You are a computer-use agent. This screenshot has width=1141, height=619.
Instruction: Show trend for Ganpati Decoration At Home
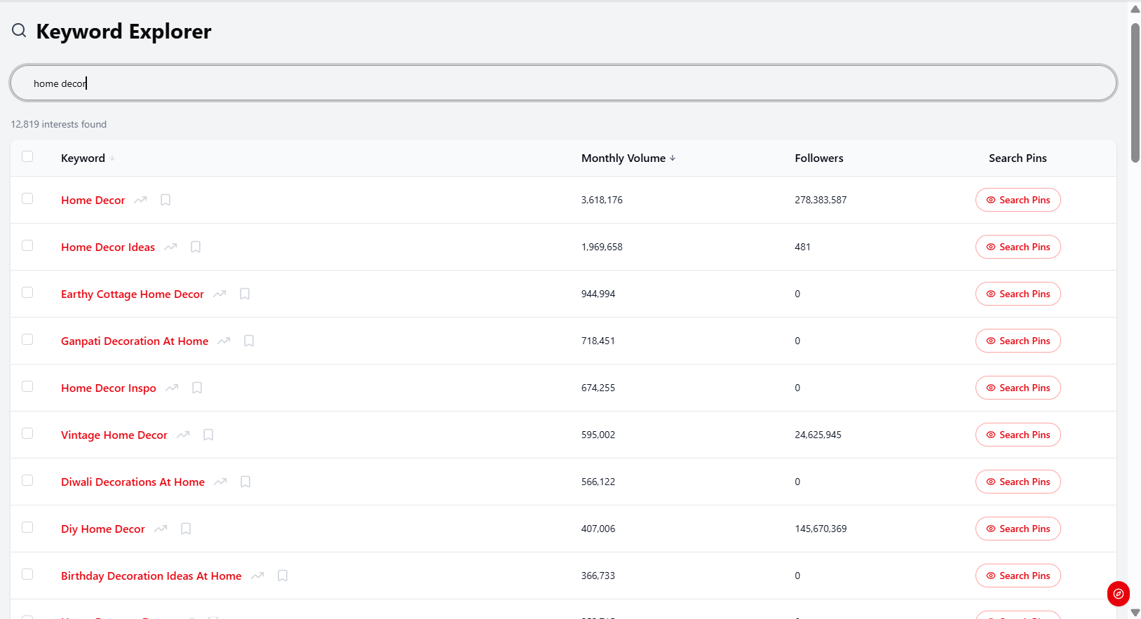click(x=224, y=341)
